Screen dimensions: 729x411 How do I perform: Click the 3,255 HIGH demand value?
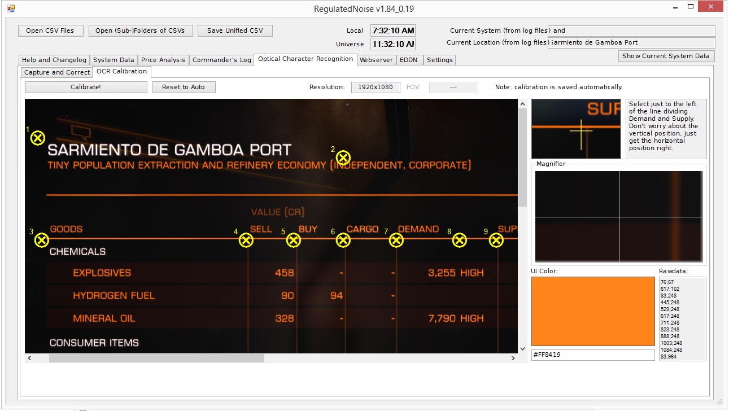coord(456,273)
